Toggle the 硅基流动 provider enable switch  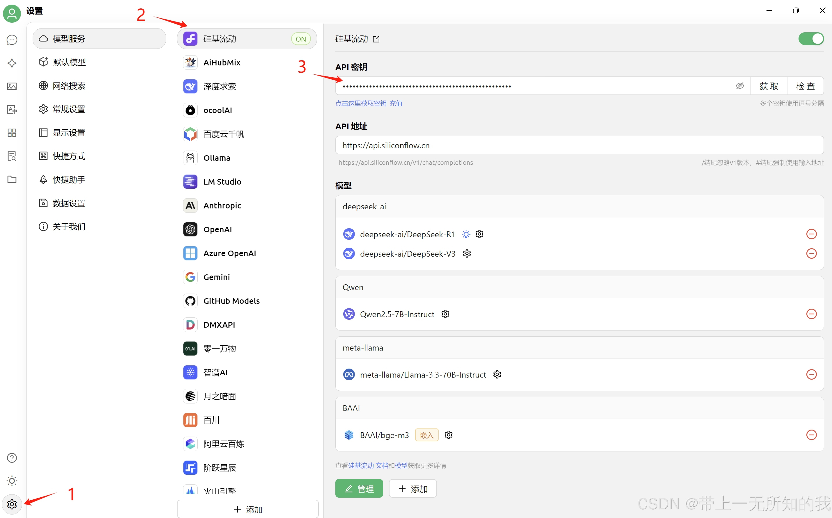point(811,39)
